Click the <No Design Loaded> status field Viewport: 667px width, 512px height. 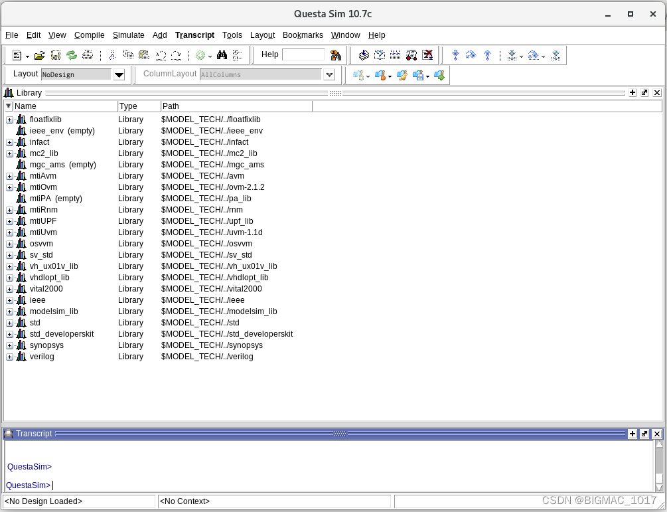click(x=79, y=501)
